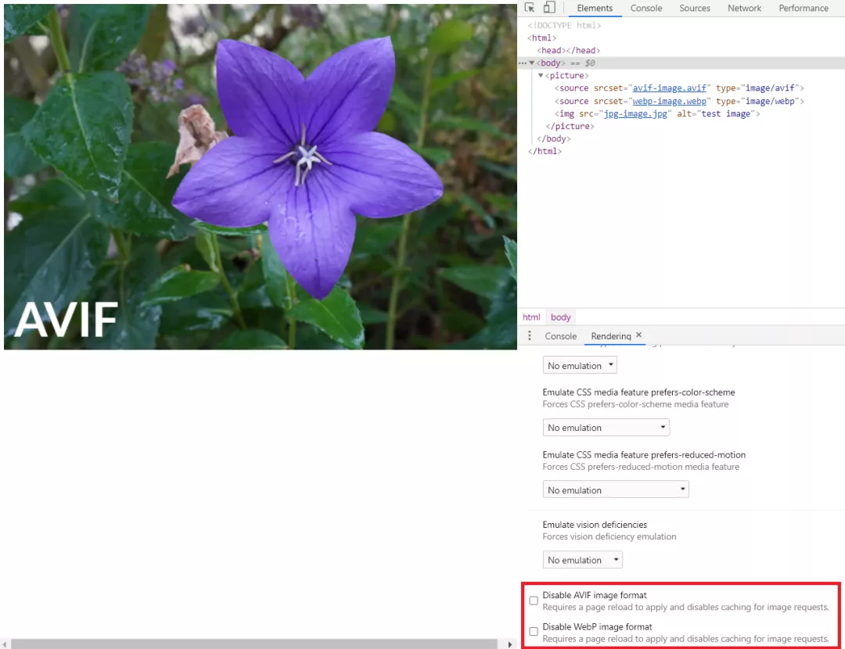Enable Disable AVIF image format
845x649 pixels.
(534, 601)
